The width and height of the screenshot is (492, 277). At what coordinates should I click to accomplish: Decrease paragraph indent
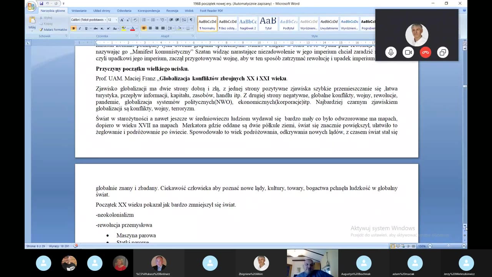[x=171, y=20]
